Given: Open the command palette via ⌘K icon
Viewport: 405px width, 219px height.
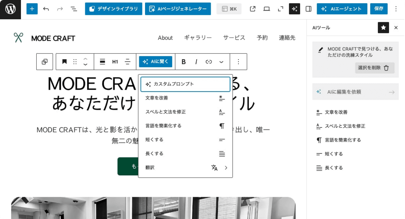Looking at the screenshot, I should [229, 9].
